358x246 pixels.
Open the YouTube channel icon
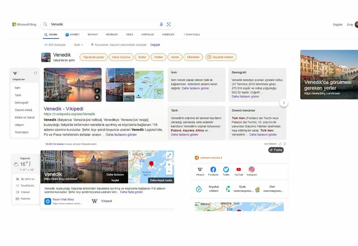click(x=239, y=170)
